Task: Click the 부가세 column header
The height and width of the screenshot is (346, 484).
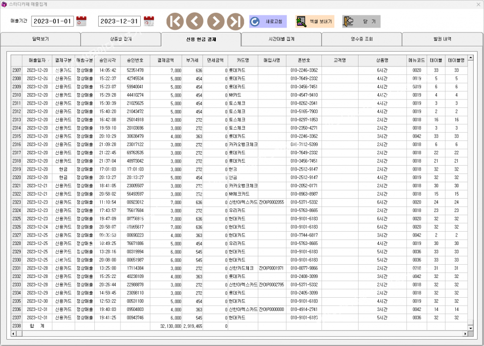Action: pyautogui.click(x=192, y=61)
